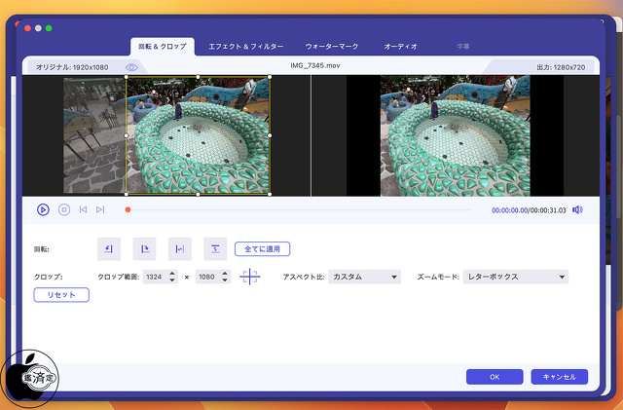Screen dimensions: 623x410
Task: Click the middle of the playback timeline
Action: point(300,209)
